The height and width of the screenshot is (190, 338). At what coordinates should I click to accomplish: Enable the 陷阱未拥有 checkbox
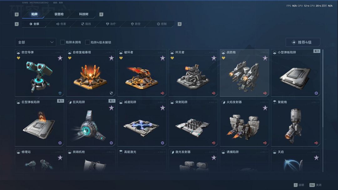(63, 42)
